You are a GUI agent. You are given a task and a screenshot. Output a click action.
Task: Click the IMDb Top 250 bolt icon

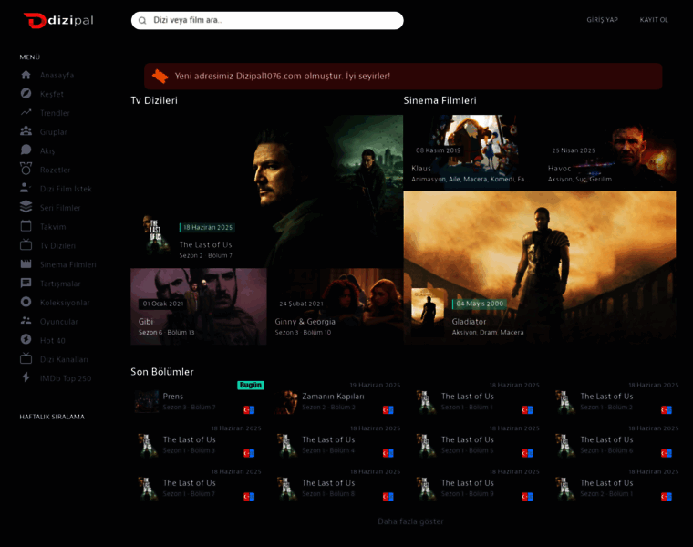26,377
